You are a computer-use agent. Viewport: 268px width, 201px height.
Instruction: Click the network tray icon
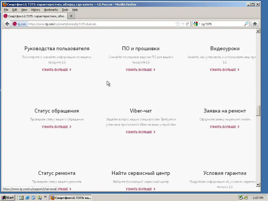[241, 198]
